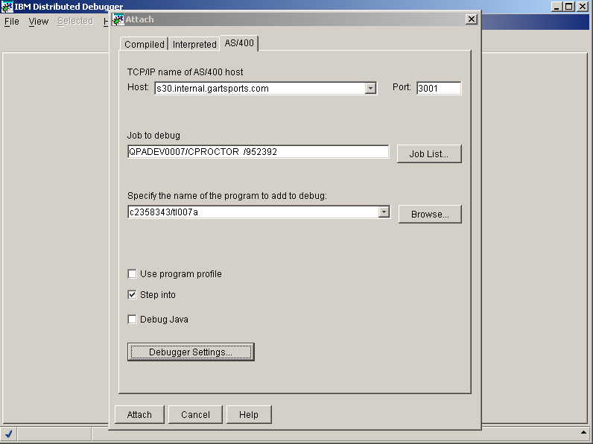Open the File menu
Image resolution: width=593 pixels, height=444 pixels.
coord(12,21)
